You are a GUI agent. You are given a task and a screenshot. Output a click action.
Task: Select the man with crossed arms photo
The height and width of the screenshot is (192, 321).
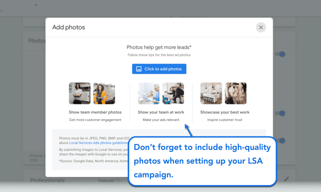[x=80, y=93]
